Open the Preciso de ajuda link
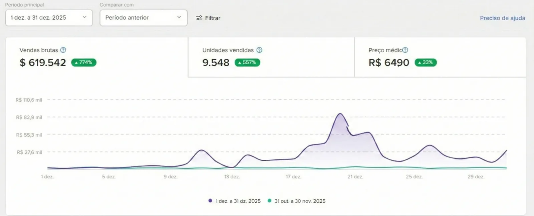Image resolution: width=534 pixels, height=216 pixels. click(502, 18)
